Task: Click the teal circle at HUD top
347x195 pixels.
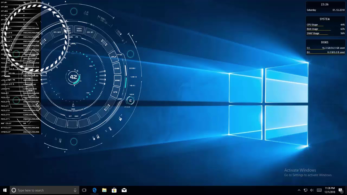Action: point(74,12)
